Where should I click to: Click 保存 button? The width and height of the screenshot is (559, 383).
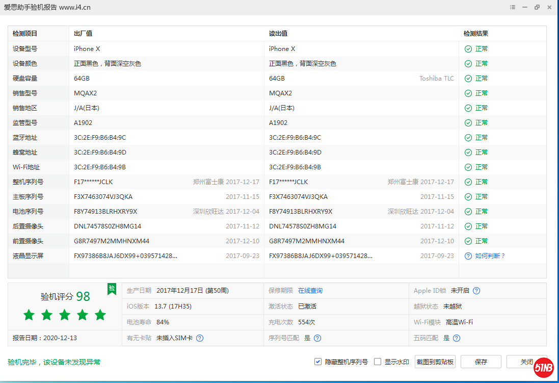click(x=481, y=362)
